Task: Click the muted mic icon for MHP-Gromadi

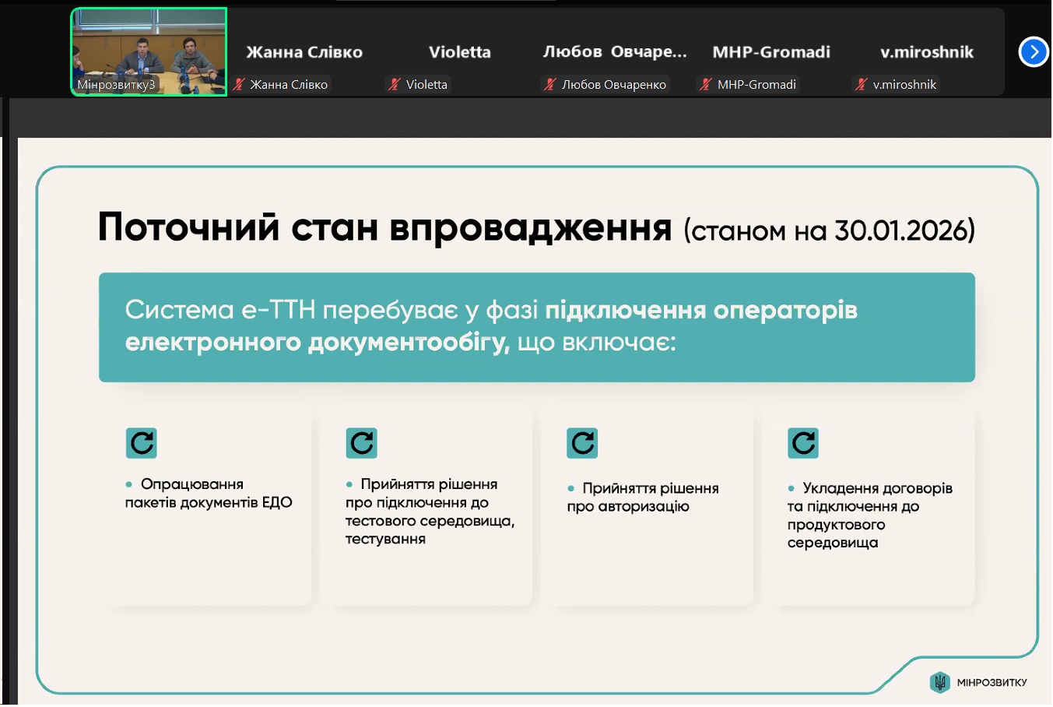Action: click(x=706, y=85)
